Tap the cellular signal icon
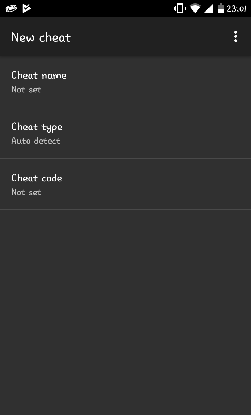 pyautogui.click(x=208, y=8)
